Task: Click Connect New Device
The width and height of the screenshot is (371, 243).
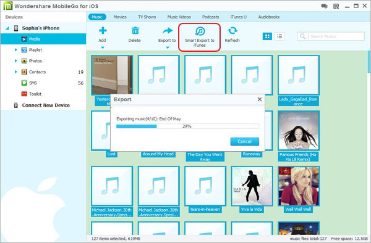Action: (46, 105)
